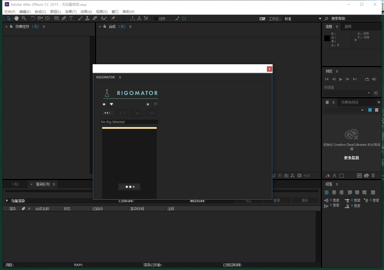The height and width of the screenshot is (270, 384).
Task: Click the yellow bar in Rigomator list
Action: 129,128
